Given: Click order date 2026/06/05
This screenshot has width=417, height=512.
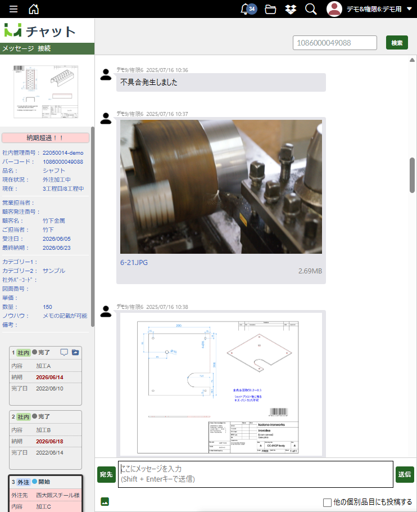Looking at the screenshot, I should 57,239.
